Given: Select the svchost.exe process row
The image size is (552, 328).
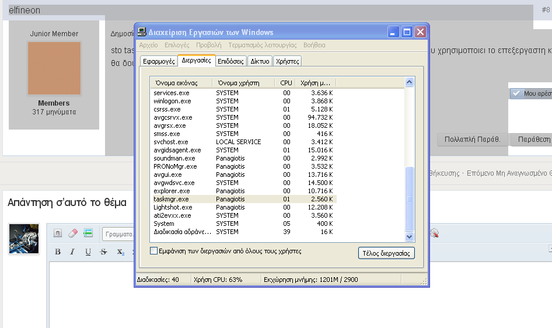Looking at the screenshot, I should point(243,142).
